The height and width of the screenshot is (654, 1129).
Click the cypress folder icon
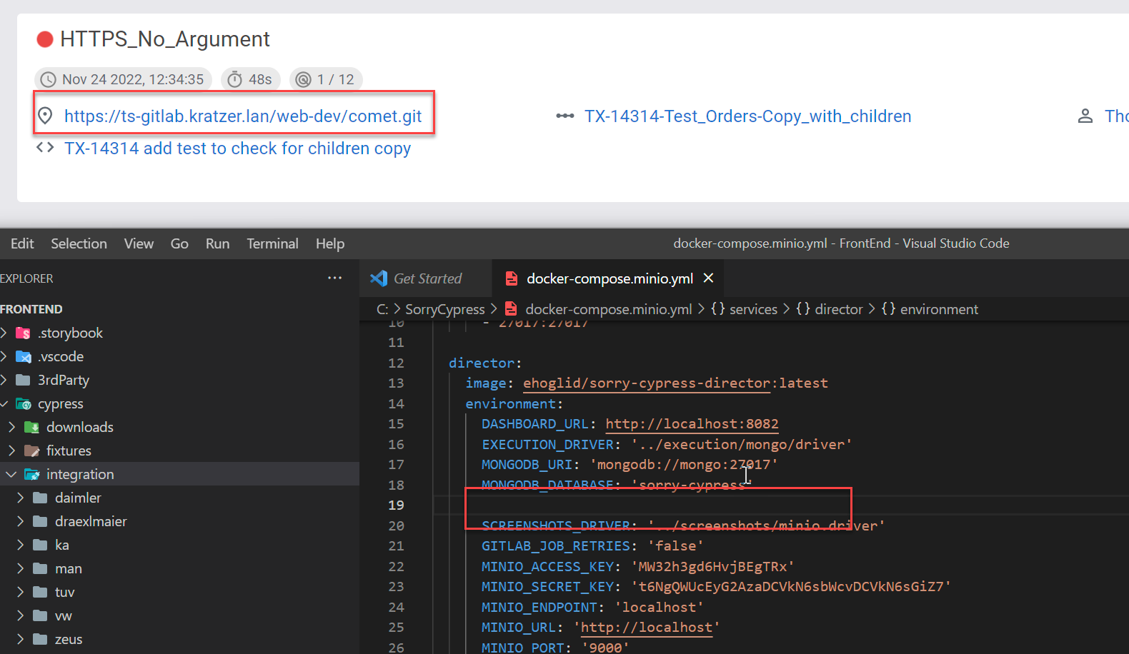pyautogui.click(x=23, y=403)
